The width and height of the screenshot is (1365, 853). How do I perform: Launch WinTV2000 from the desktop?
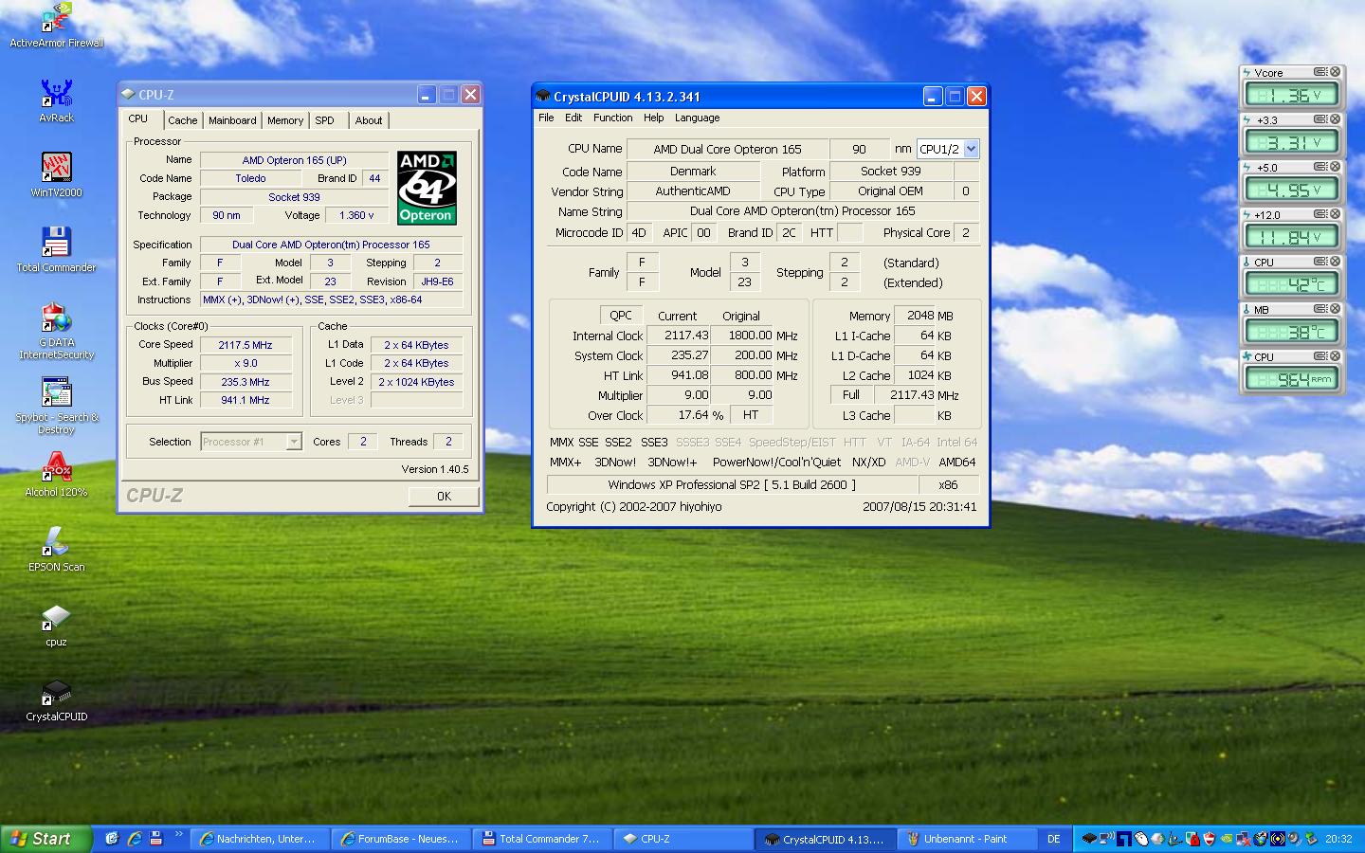(56, 175)
